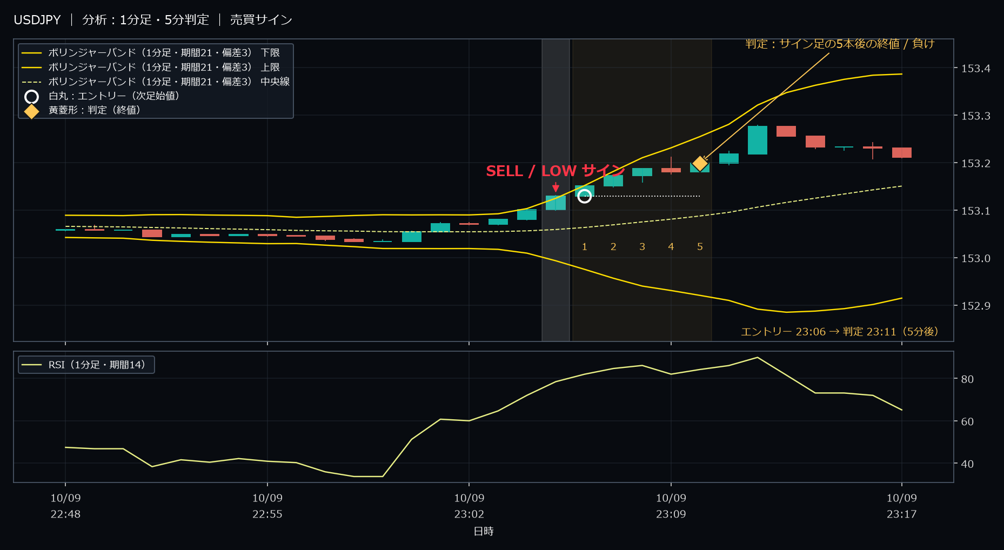The image size is (1004, 550).
Task: Click the green signal candle in the gray shaded band
Action: (555, 203)
